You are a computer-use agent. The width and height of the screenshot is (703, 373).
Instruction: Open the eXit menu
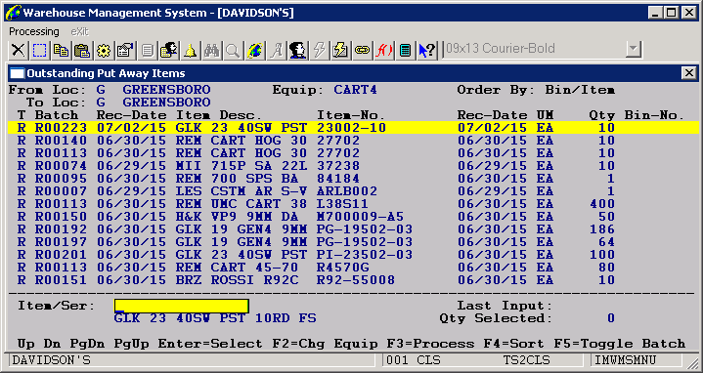80,32
